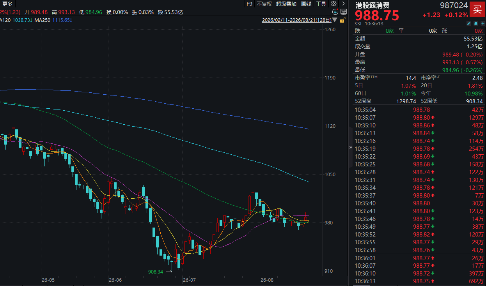486x286 pixels.
Task: Click the 金额 55.53亿 row
Action: (x=419, y=39)
